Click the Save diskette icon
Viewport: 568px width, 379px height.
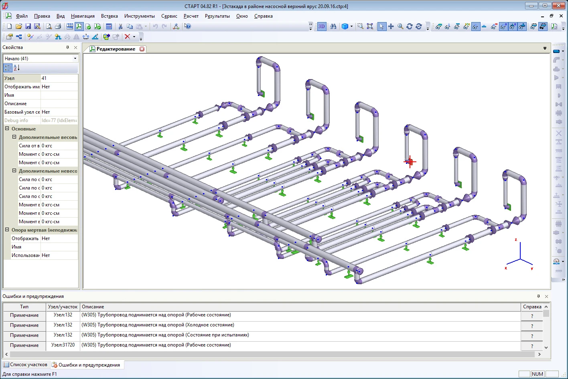coord(28,26)
